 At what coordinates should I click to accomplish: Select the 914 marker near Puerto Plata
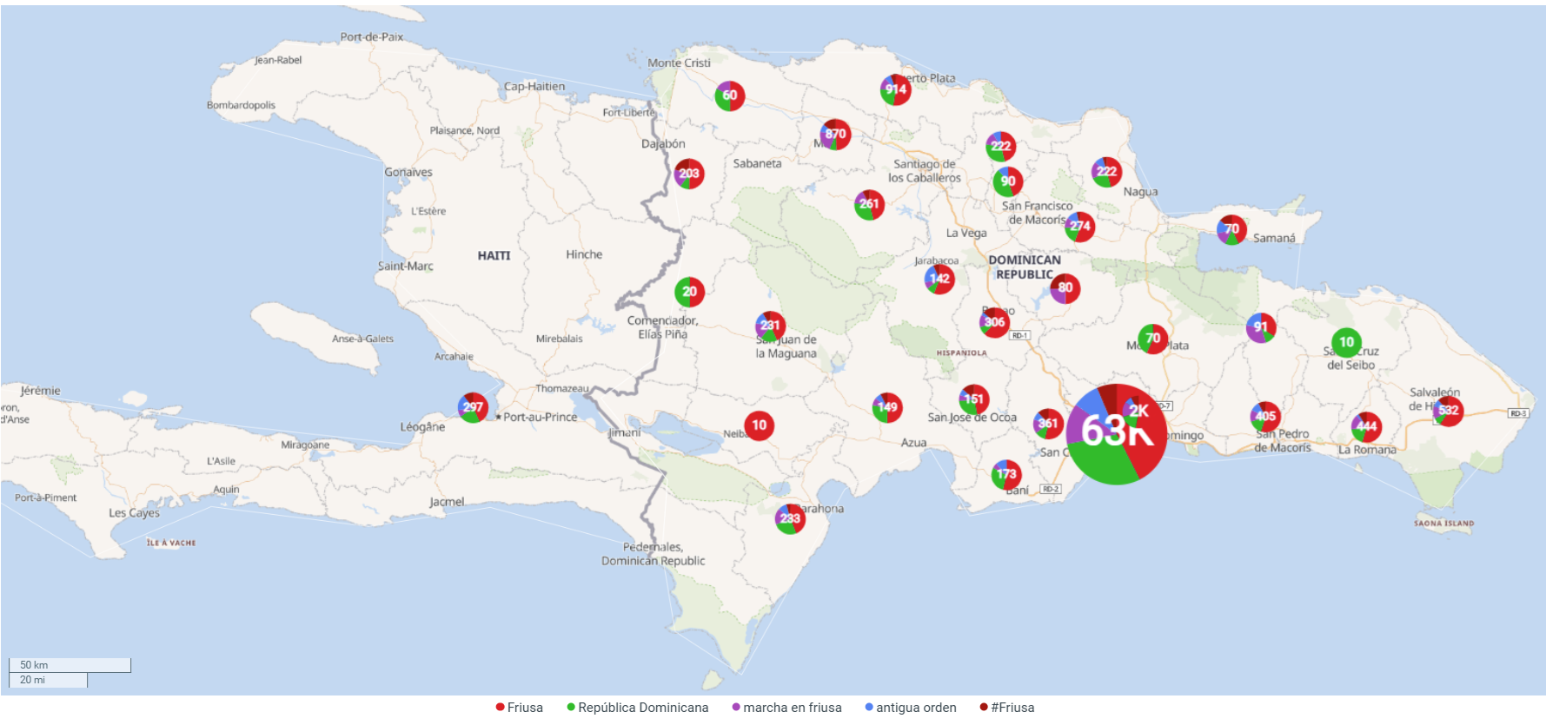(x=895, y=89)
